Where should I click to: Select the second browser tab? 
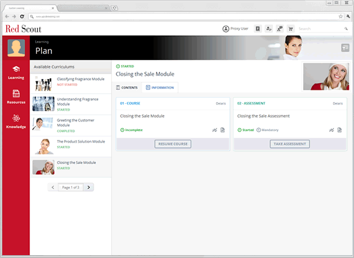pos(83,8)
